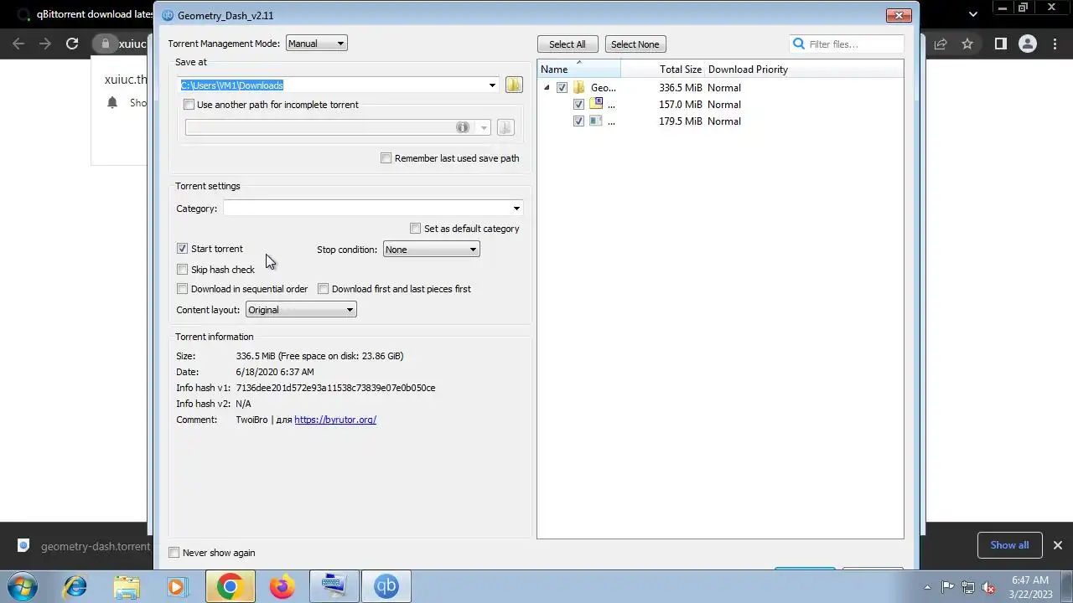
Task: Open Torrent Management Mode dropdown
Action: 316,44
